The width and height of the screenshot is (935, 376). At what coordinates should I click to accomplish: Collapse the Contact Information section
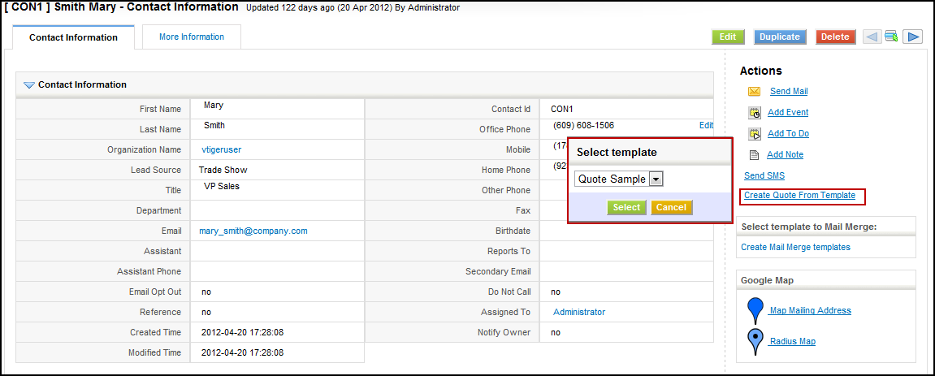(x=29, y=84)
